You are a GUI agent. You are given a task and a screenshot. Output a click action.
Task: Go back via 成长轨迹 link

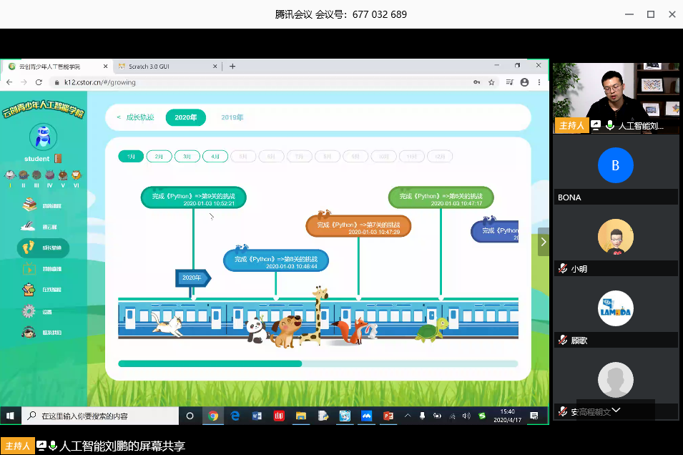(136, 118)
